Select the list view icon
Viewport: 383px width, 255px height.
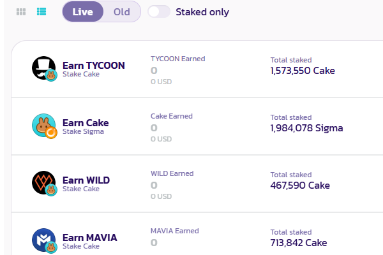pos(41,11)
